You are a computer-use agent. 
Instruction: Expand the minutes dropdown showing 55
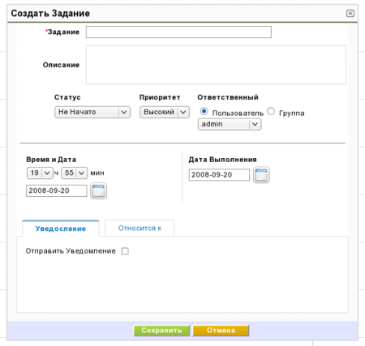click(75, 173)
